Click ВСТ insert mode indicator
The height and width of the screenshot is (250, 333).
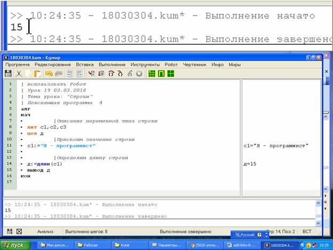307,231
